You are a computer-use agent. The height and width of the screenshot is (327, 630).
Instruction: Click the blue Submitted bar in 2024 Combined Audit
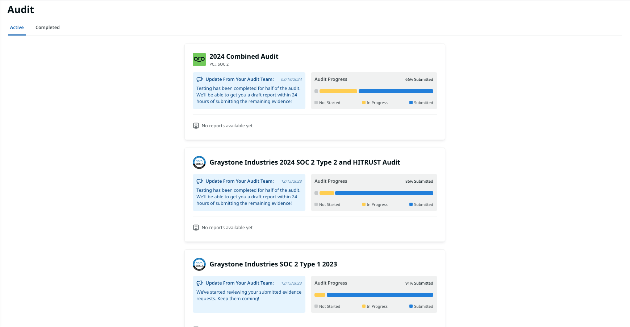point(396,91)
